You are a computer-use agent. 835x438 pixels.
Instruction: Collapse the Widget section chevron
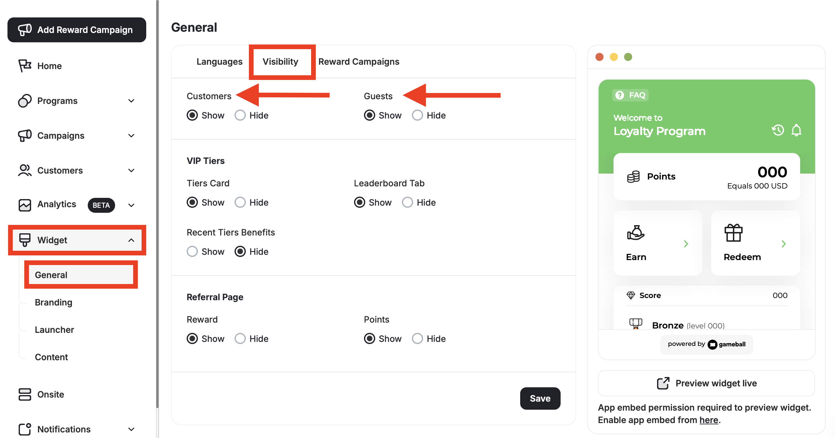coord(131,240)
